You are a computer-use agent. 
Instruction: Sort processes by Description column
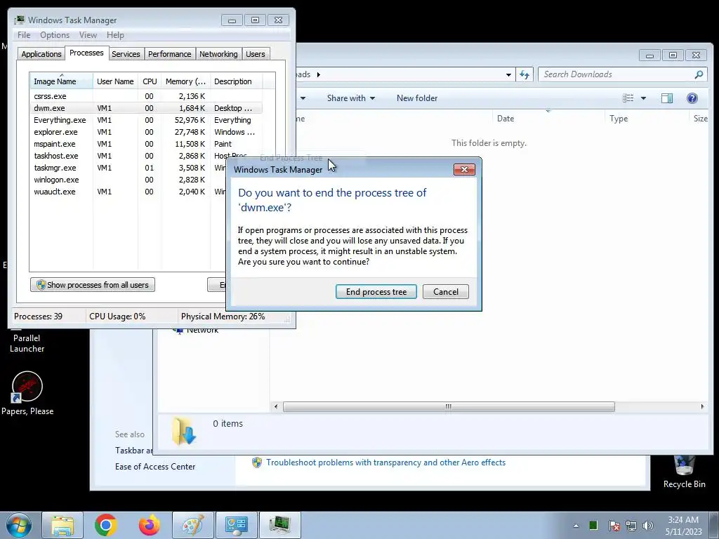coord(236,81)
